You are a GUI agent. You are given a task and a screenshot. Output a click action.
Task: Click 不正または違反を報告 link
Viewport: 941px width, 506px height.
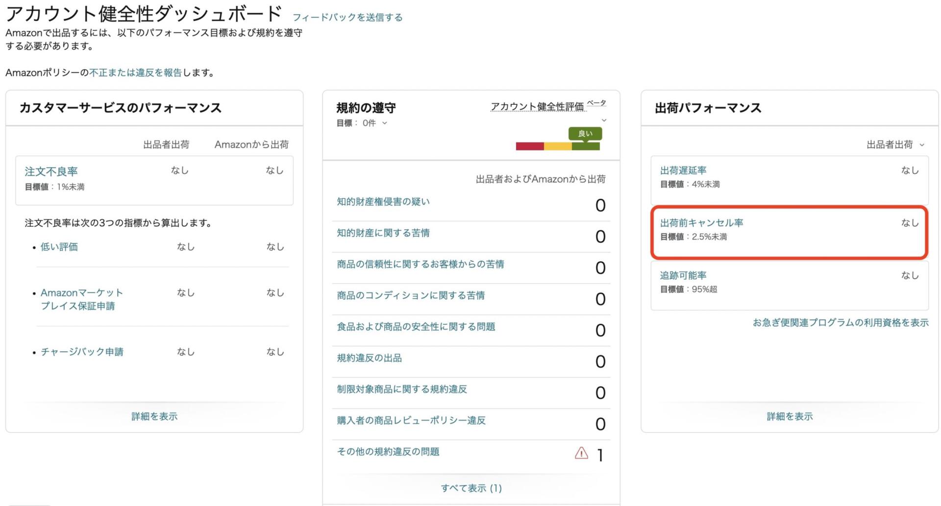[135, 72]
